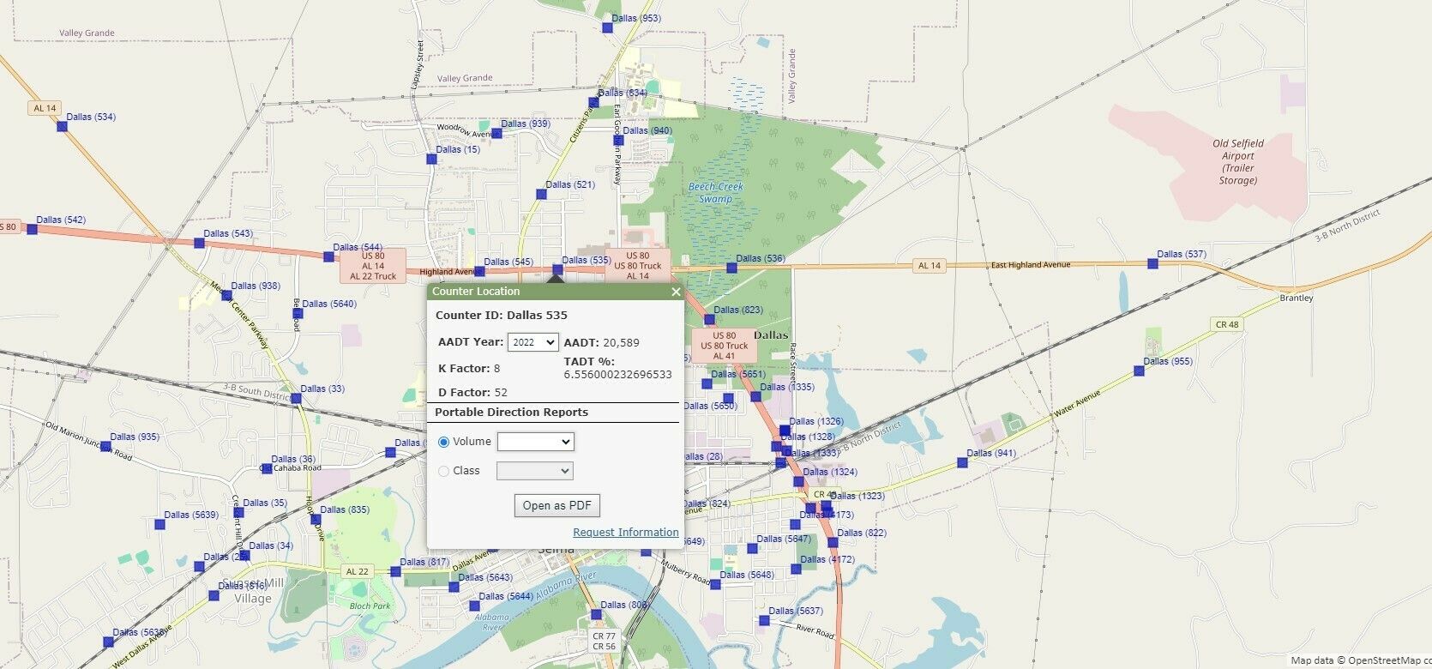Follow the Request Information link
This screenshot has width=1432, height=669.
(626, 533)
